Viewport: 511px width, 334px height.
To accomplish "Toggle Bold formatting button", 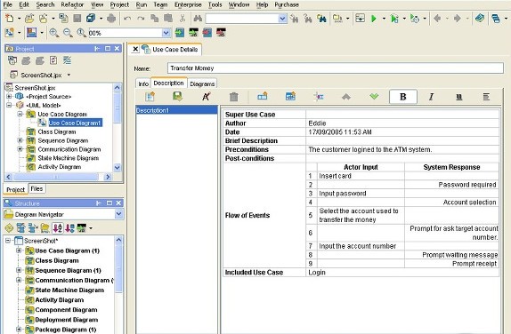I will (403, 97).
